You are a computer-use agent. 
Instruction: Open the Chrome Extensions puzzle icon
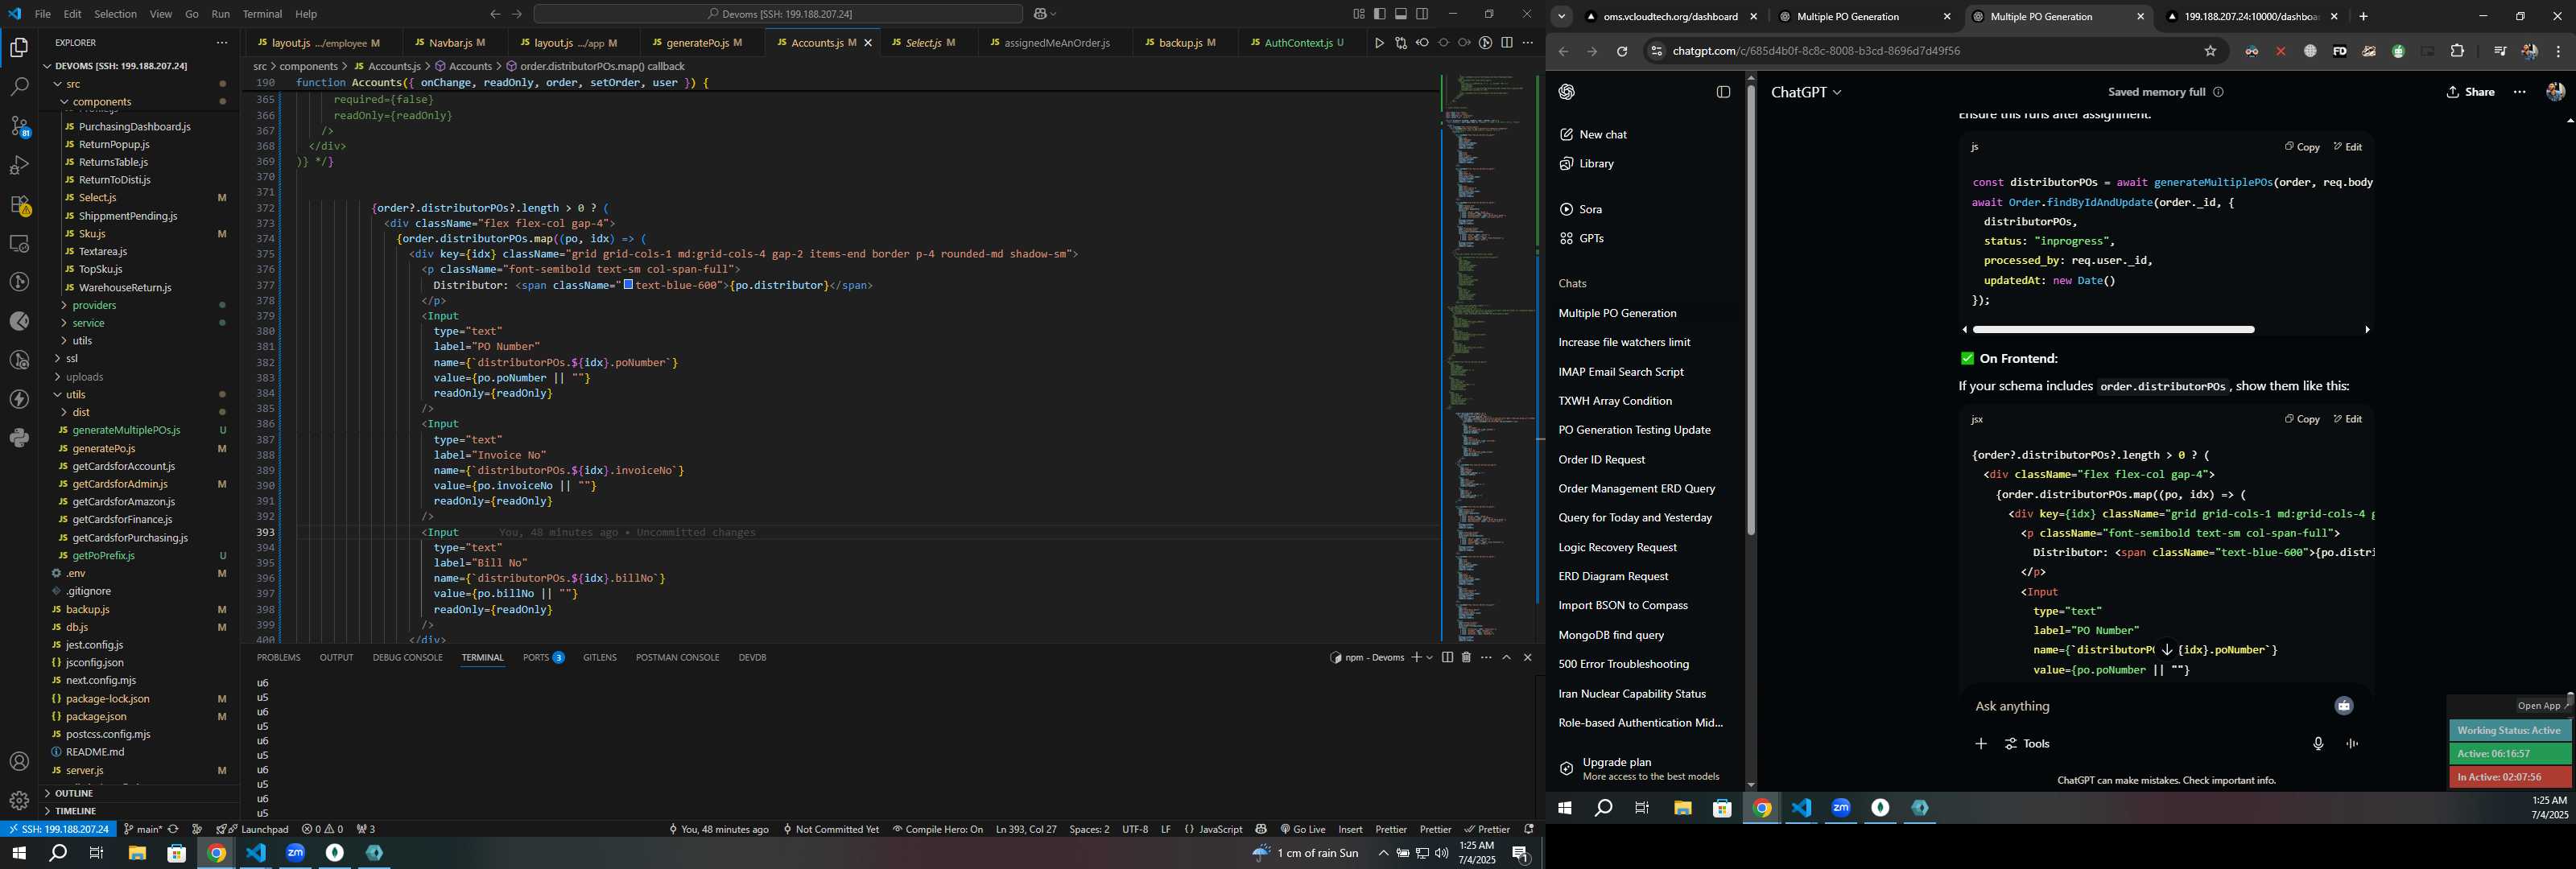2457,51
